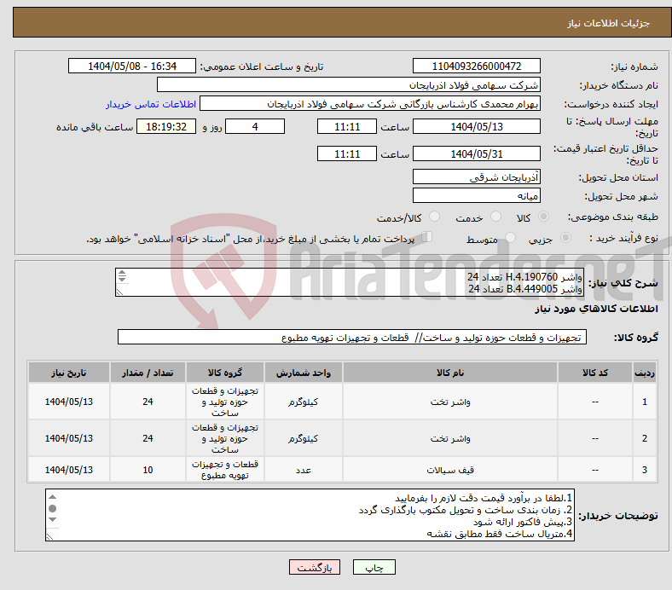
Task: Click the واحد شمارش column header
Action: click(x=304, y=373)
